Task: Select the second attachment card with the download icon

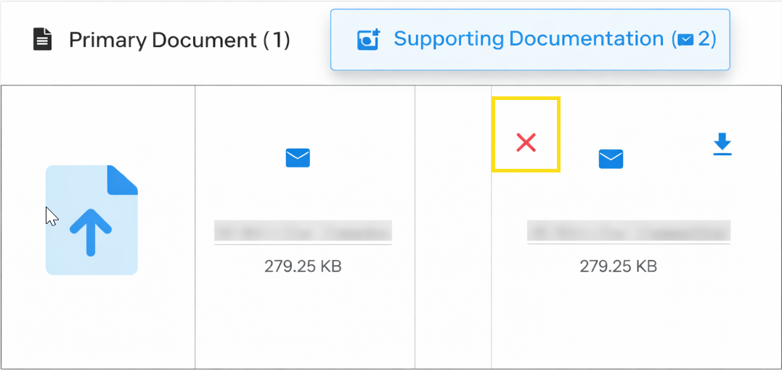Action: coord(635,319)
